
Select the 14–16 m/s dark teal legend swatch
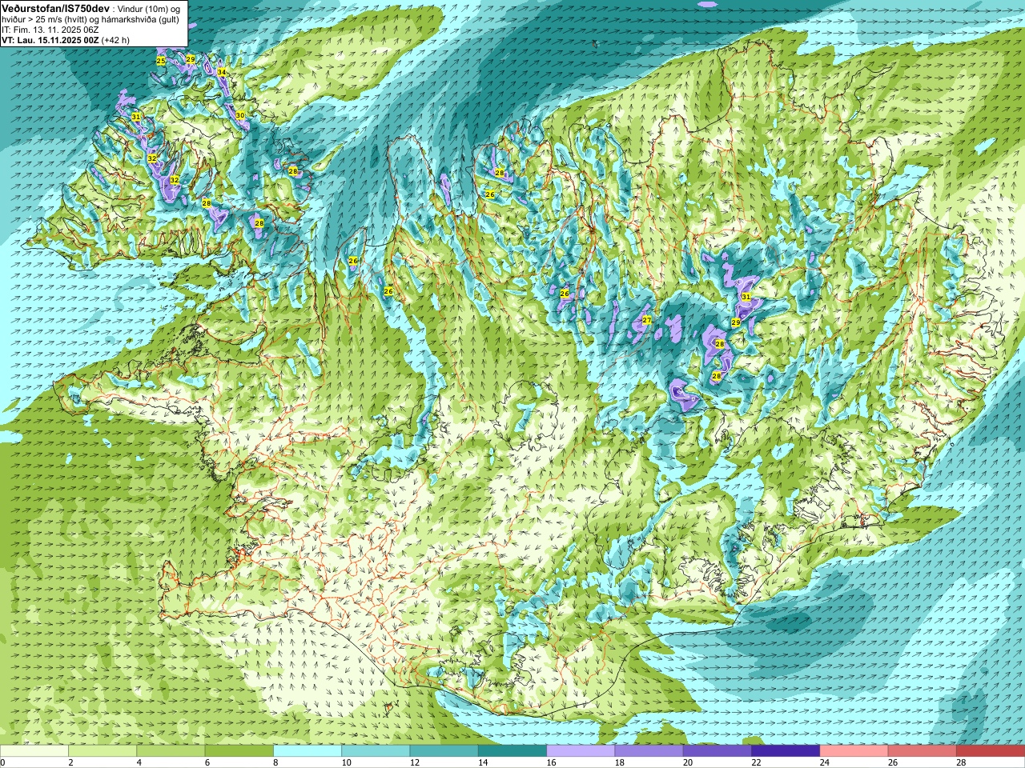512,751
